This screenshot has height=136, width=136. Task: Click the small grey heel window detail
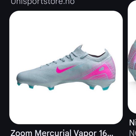click(101, 69)
